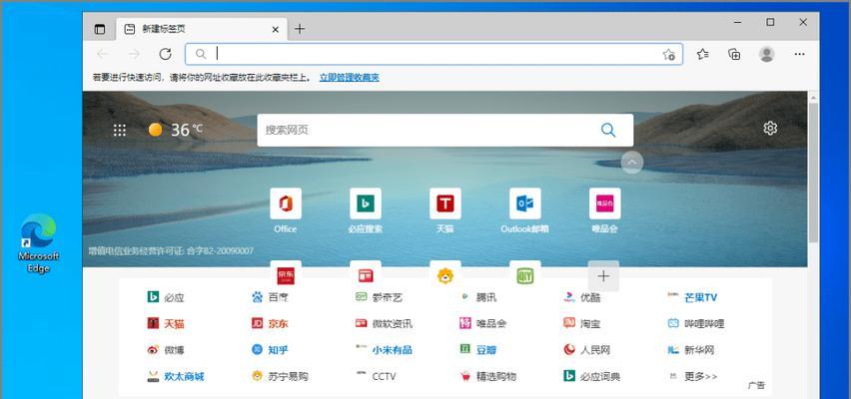Open the 腾讯 link
The width and height of the screenshot is (851, 399).
[x=477, y=297]
